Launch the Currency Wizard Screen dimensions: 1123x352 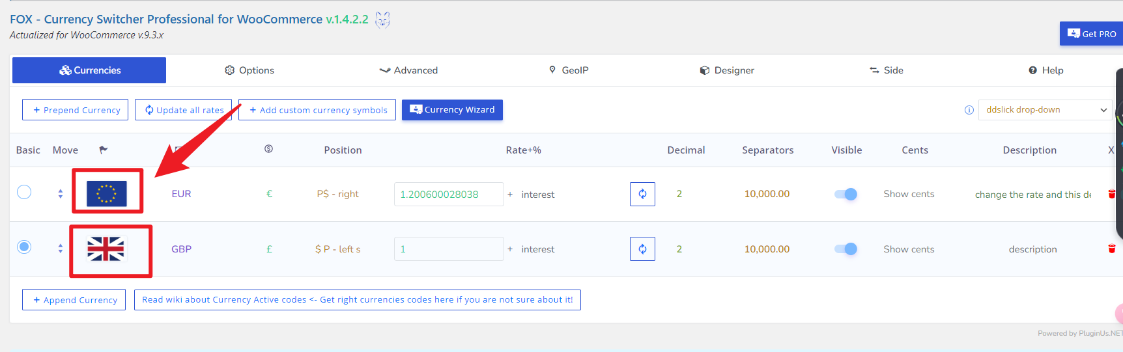452,110
